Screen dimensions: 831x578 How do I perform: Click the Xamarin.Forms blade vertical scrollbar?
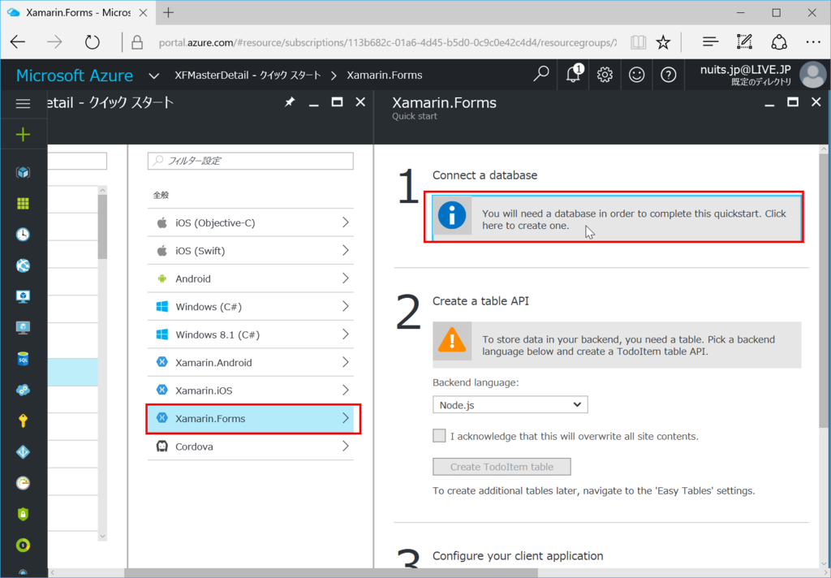click(824, 289)
